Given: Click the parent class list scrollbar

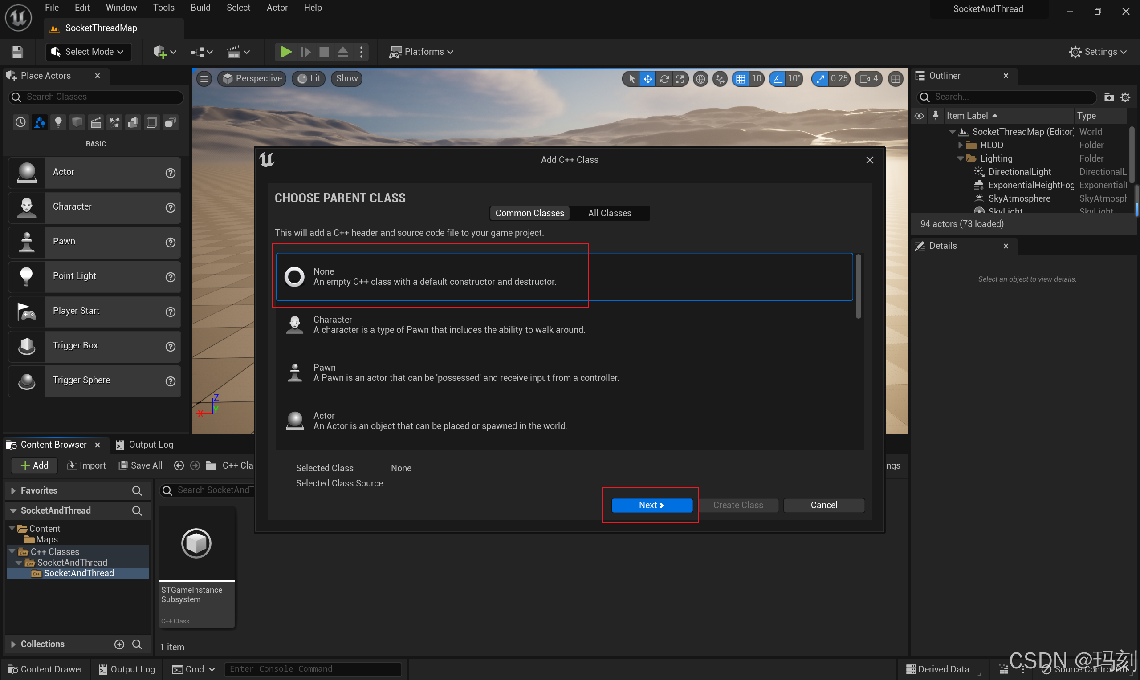Looking at the screenshot, I should pos(858,287).
